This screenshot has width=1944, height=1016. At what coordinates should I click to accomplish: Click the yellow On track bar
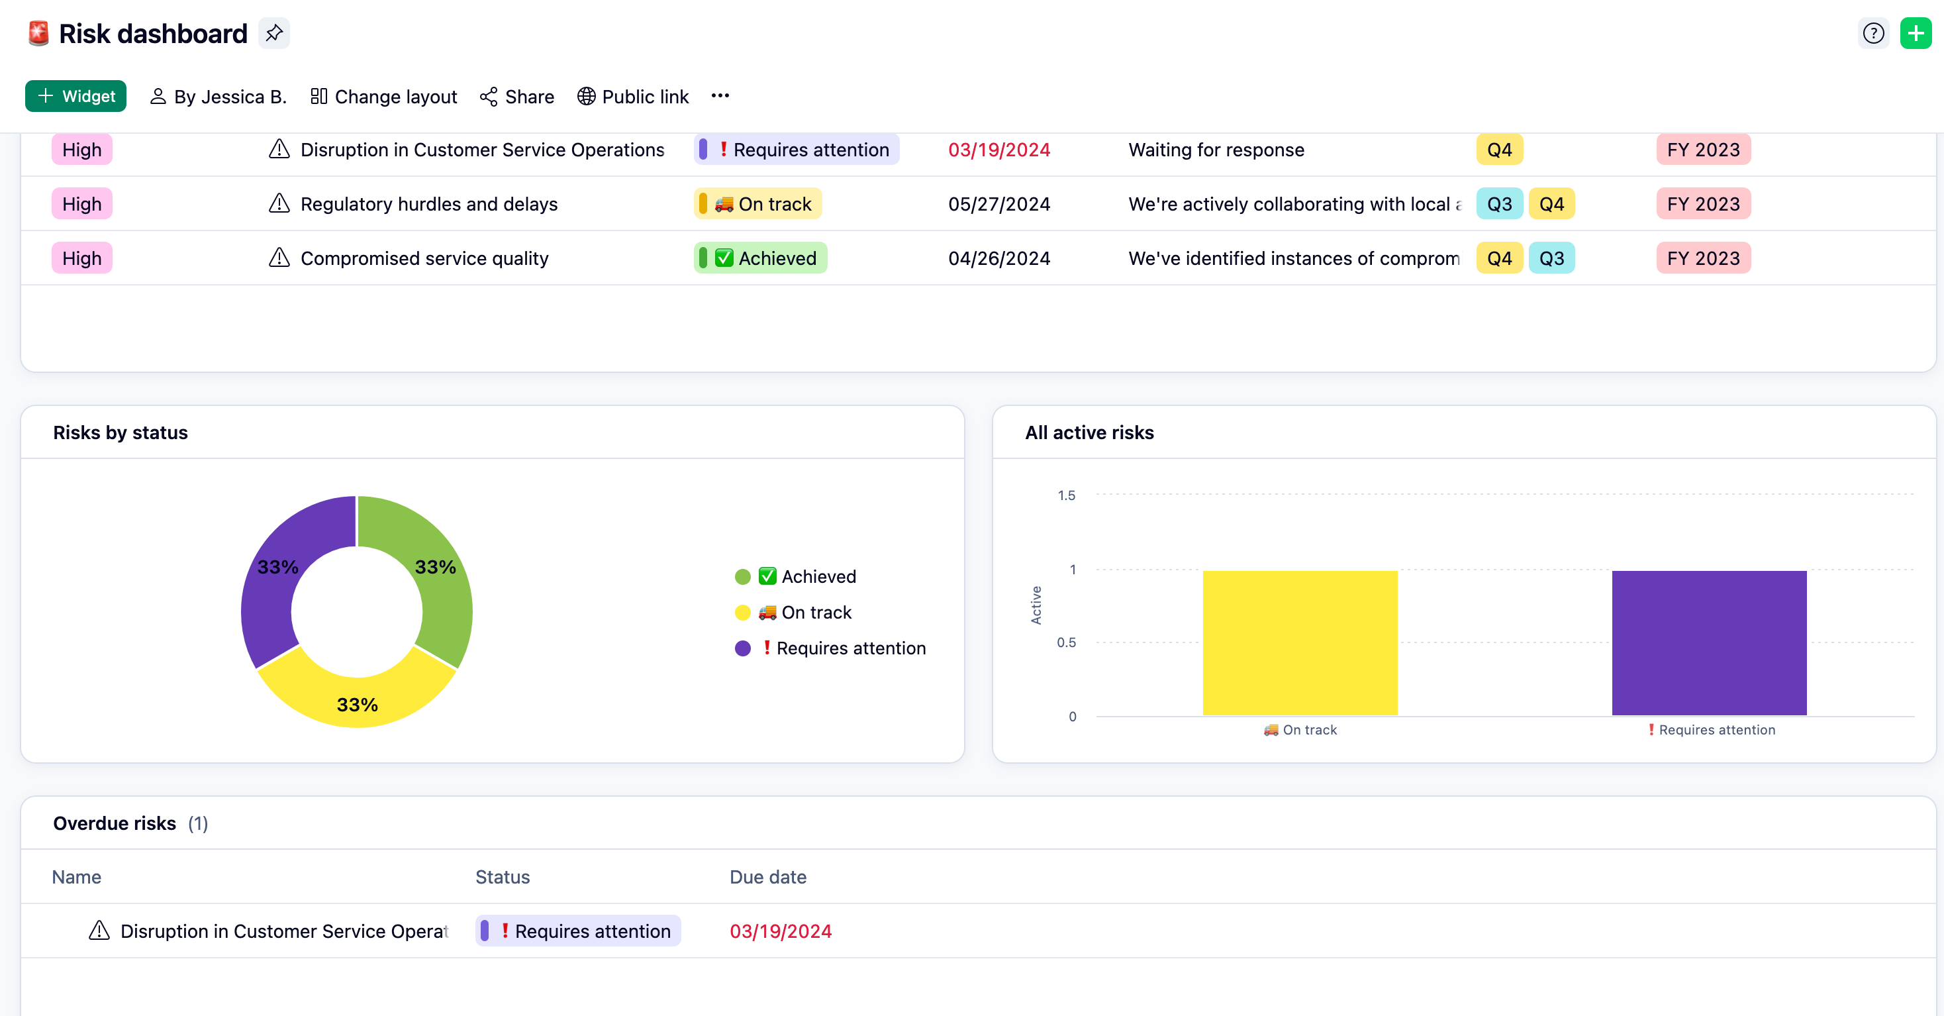tap(1300, 642)
